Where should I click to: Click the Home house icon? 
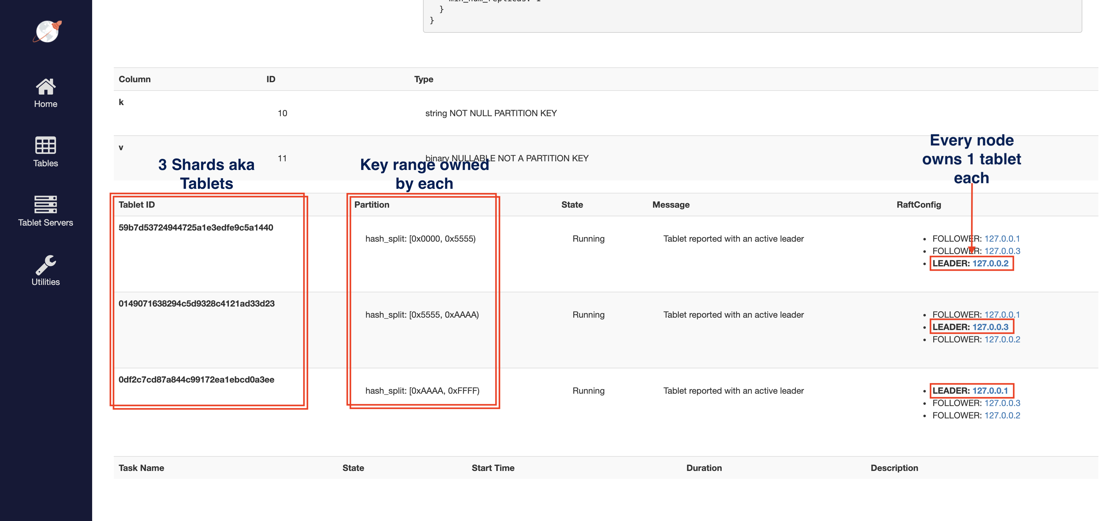45,87
